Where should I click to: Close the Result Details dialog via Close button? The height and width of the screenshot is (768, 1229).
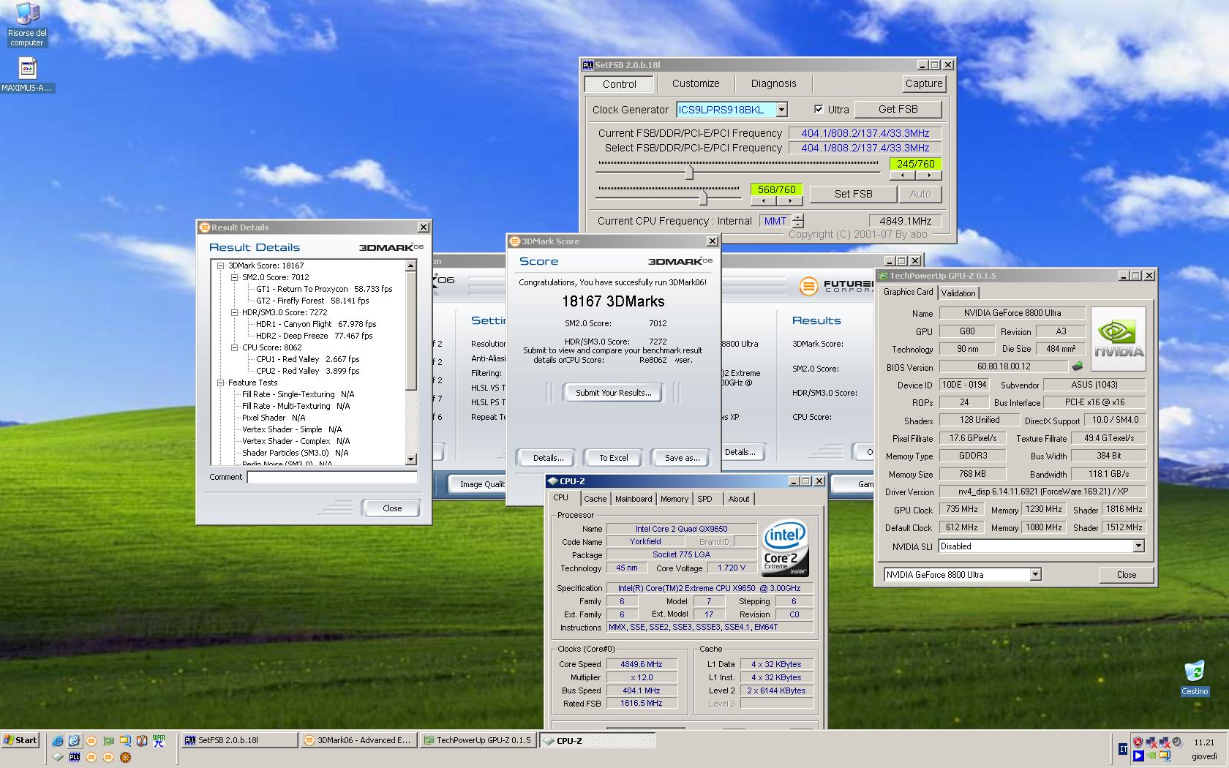392,508
